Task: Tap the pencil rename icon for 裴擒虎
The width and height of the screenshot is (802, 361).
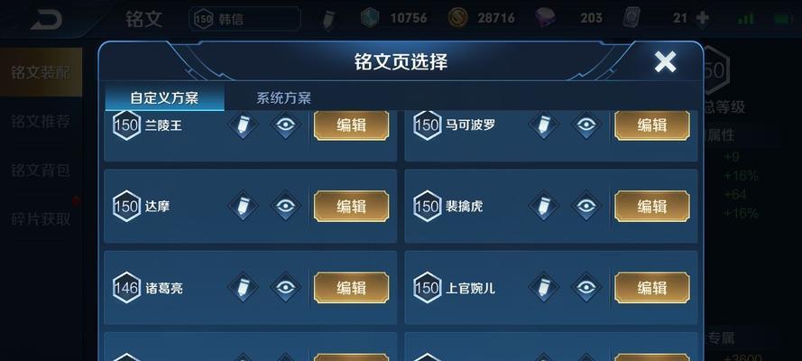Action: 544,206
